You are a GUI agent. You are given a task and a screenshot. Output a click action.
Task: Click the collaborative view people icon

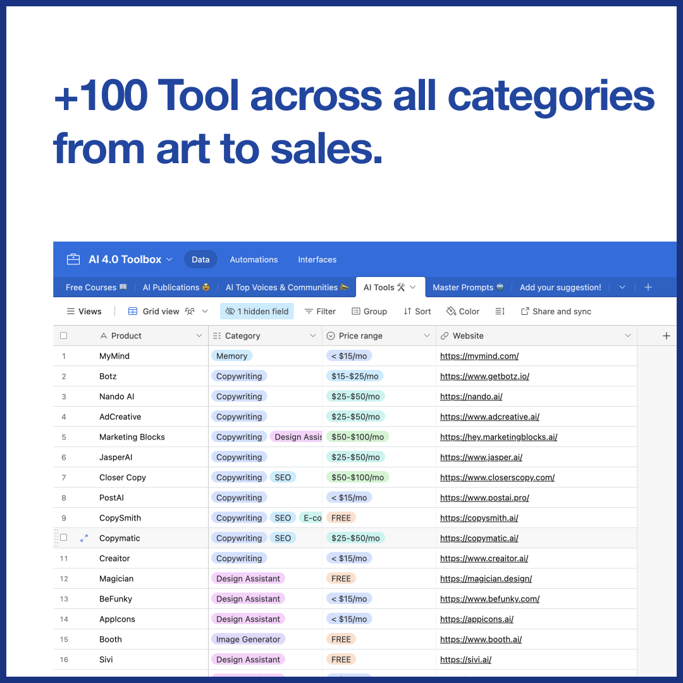tap(190, 311)
